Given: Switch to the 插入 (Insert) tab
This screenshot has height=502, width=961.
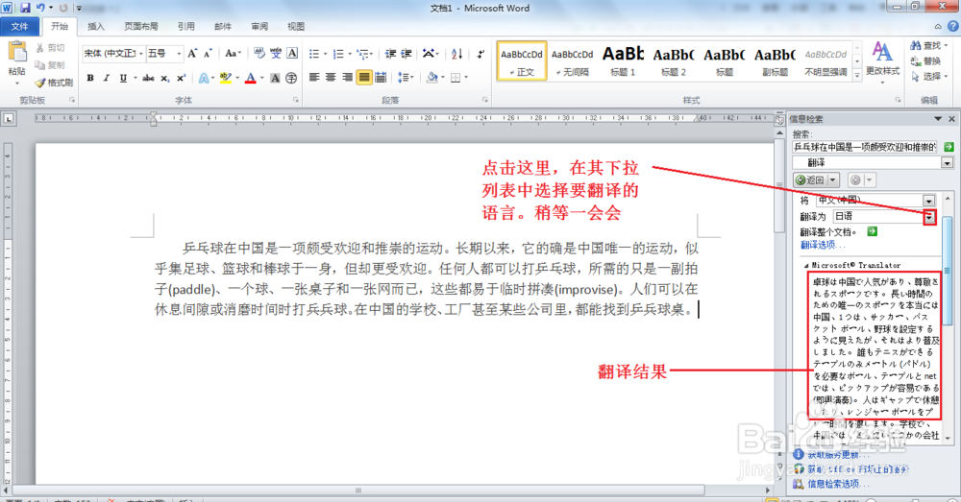Looking at the screenshot, I should [95, 26].
